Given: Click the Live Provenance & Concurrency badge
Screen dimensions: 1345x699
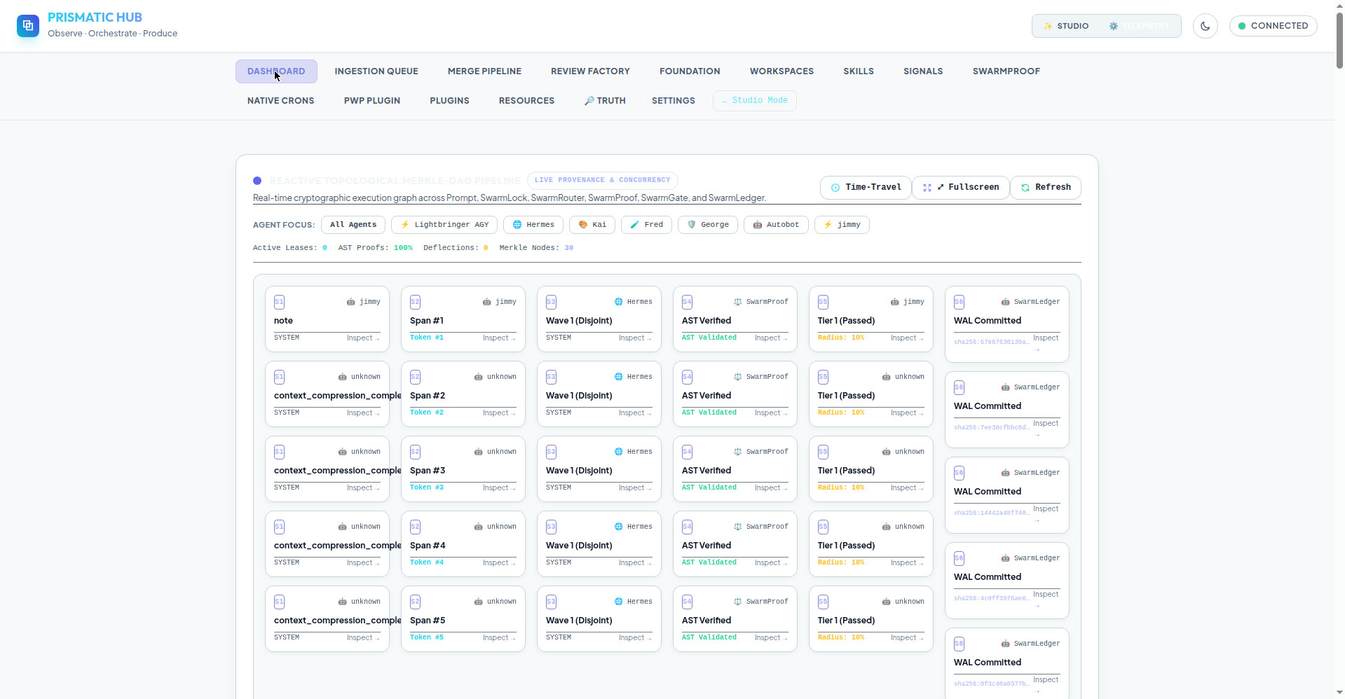Looking at the screenshot, I should click(603, 180).
